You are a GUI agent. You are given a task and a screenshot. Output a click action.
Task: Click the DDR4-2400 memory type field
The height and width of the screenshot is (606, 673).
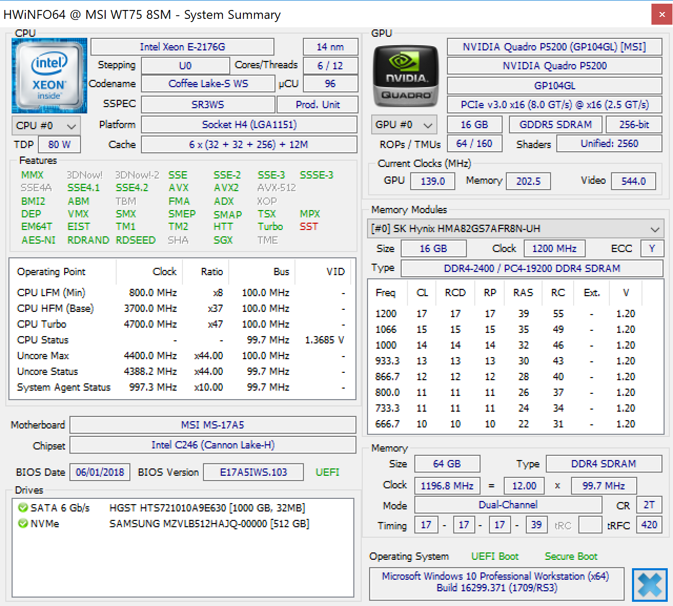point(532,268)
